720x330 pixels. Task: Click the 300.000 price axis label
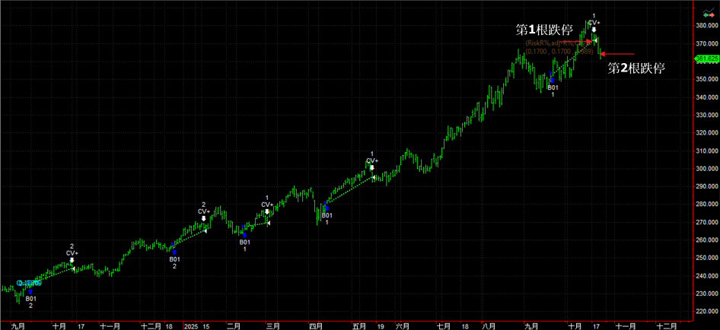(707, 169)
